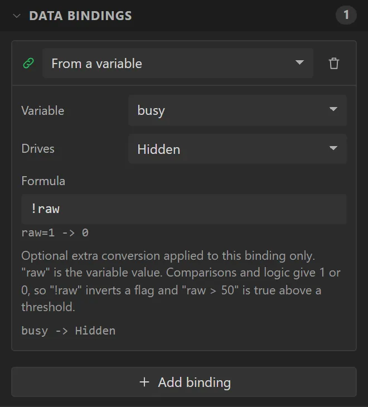The height and width of the screenshot is (407, 368).
Task: Click the Variable label
Action: pyautogui.click(x=43, y=110)
